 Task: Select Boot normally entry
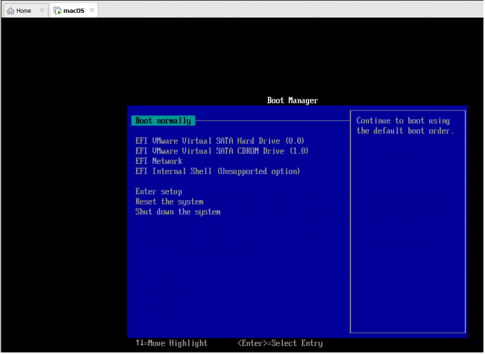(163, 121)
